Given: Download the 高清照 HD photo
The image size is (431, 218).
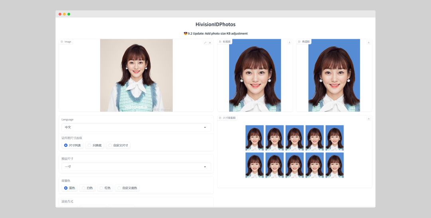Looking at the screenshot, I should pos(369,42).
